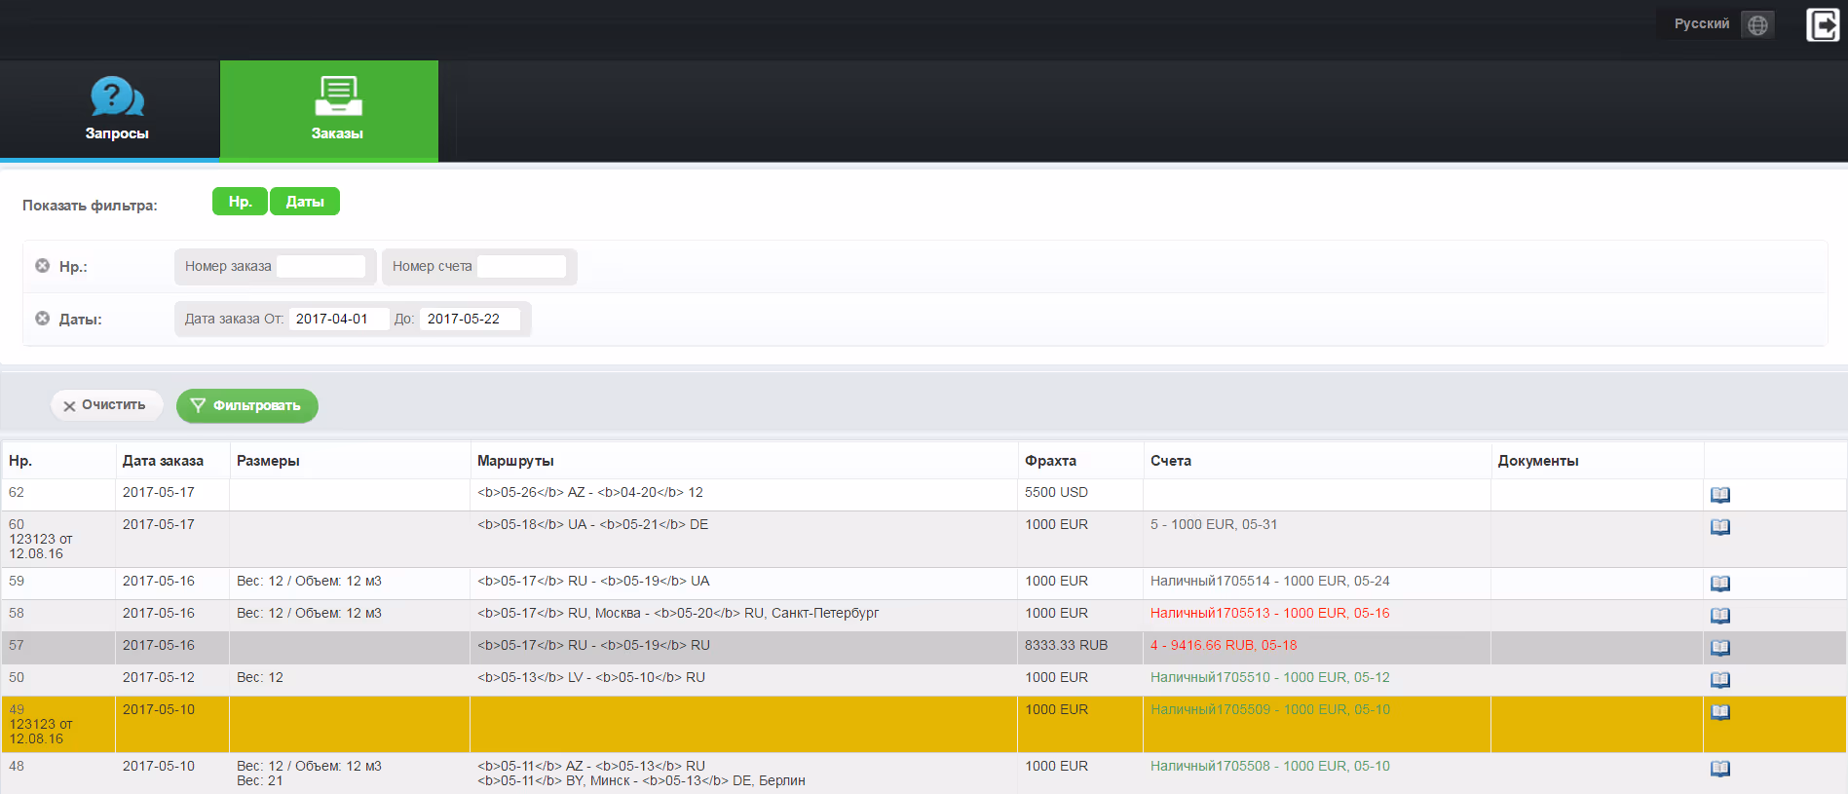Select invoice Наличный1705514
Viewport: 1848px width, 794px height.
click(1270, 581)
